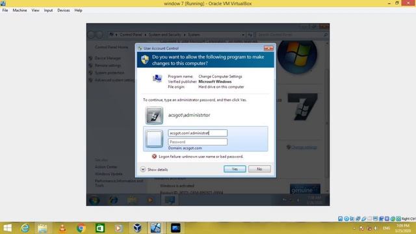
Task: Click the UAC security shield icon
Action: (145, 60)
